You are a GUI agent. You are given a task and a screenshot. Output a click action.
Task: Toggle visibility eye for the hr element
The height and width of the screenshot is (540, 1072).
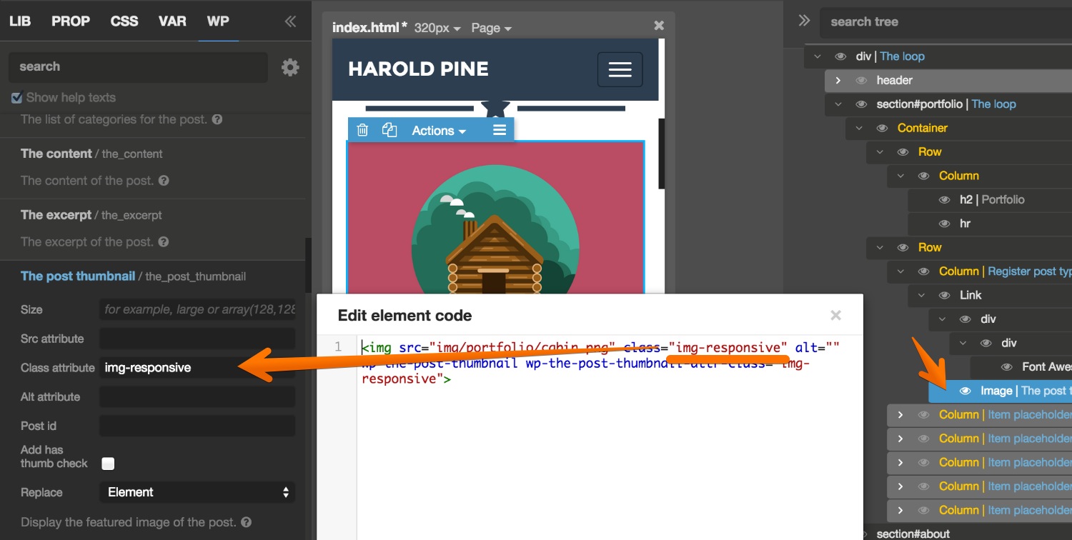944,224
